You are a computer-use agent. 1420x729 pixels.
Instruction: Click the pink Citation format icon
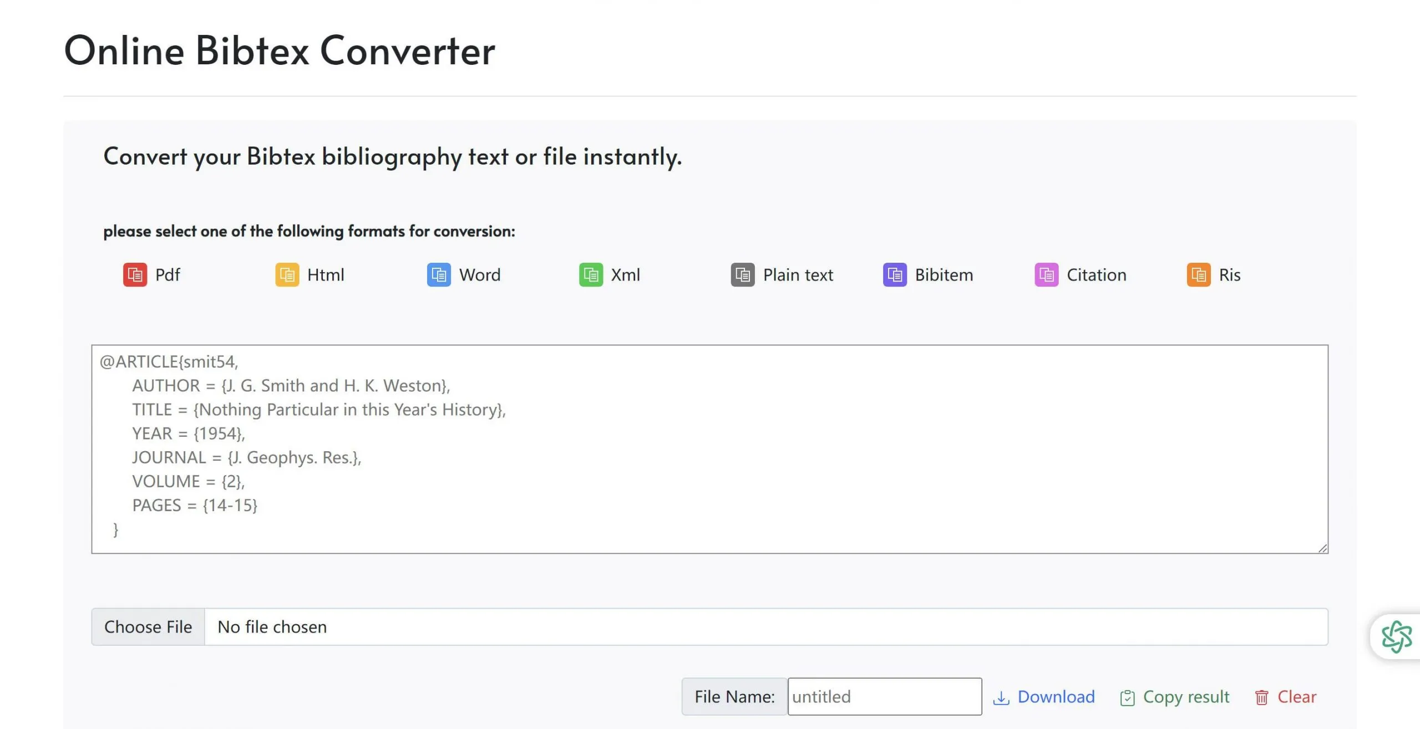(x=1047, y=275)
